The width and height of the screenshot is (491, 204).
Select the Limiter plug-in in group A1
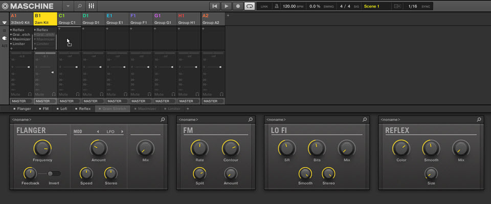pos(18,44)
